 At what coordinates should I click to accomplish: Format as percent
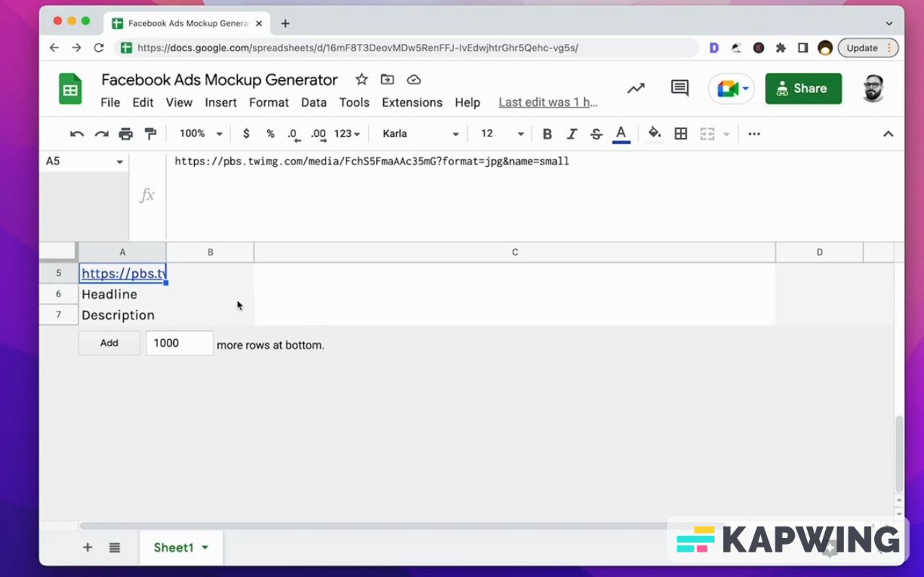coord(270,133)
